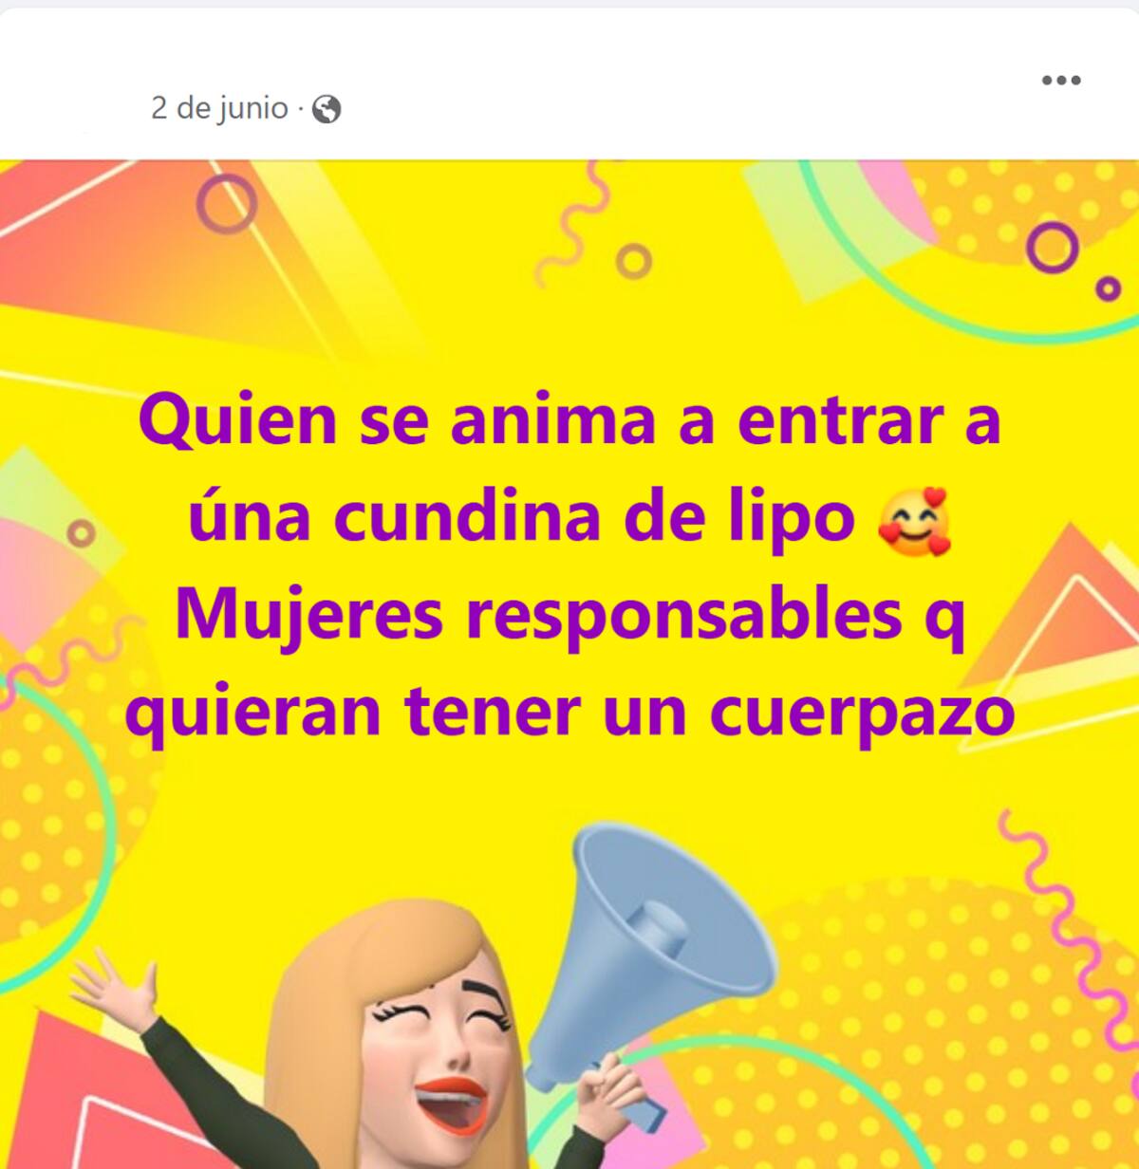Select the blonde avatar's laughing face
The height and width of the screenshot is (1169, 1139).
(x=437, y=1063)
